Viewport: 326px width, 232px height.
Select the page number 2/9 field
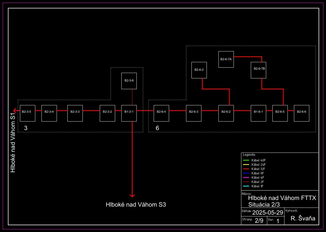tap(259, 220)
